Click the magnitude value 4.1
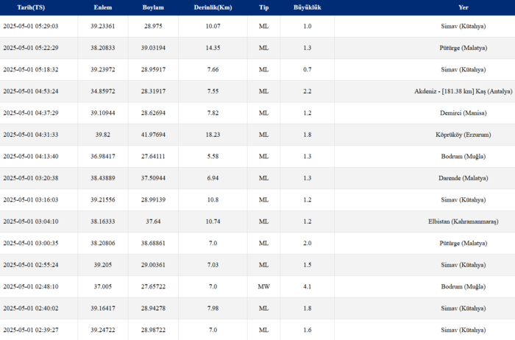This screenshot has width=515, height=340. 308,286
